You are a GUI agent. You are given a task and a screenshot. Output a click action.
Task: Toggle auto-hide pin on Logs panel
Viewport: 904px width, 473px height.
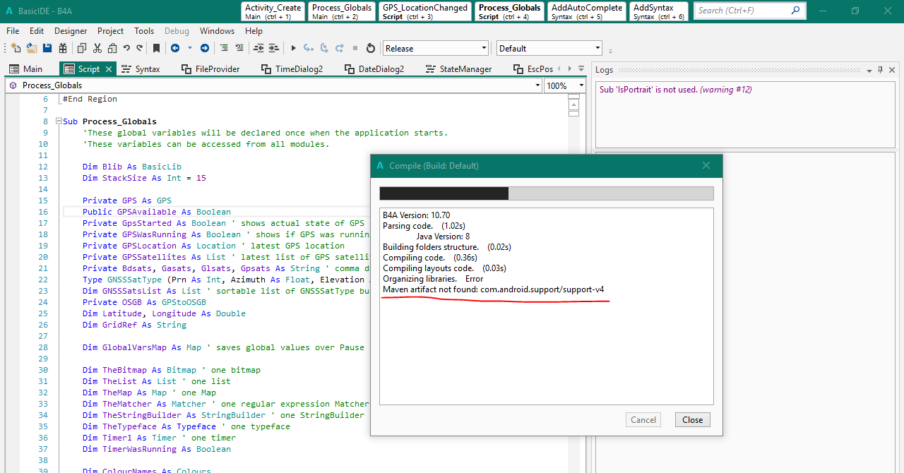[880, 70]
